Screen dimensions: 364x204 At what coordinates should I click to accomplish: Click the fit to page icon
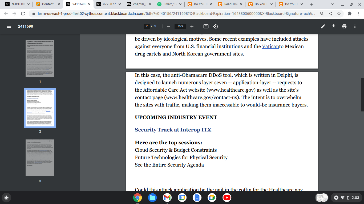click(206, 26)
